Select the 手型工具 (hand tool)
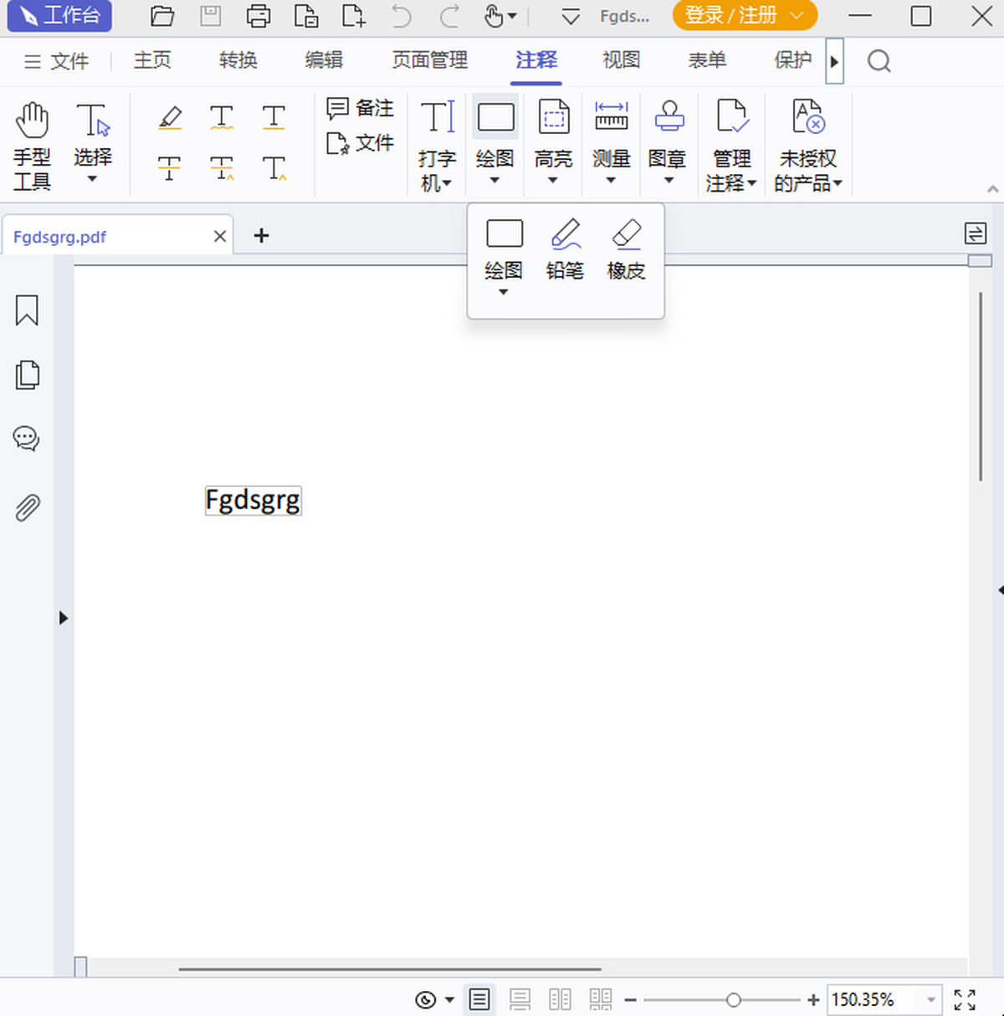 point(32,144)
